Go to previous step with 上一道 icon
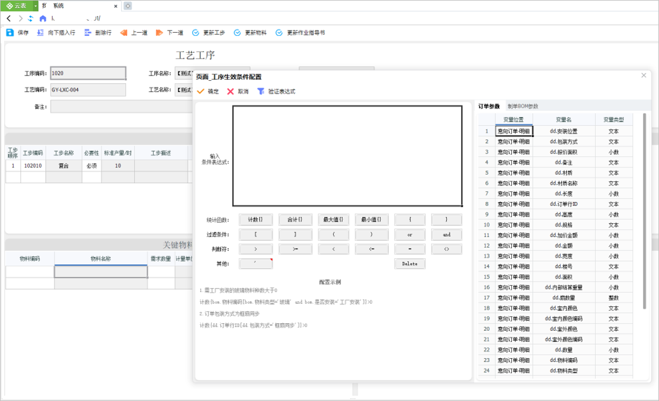 tap(124, 32)
